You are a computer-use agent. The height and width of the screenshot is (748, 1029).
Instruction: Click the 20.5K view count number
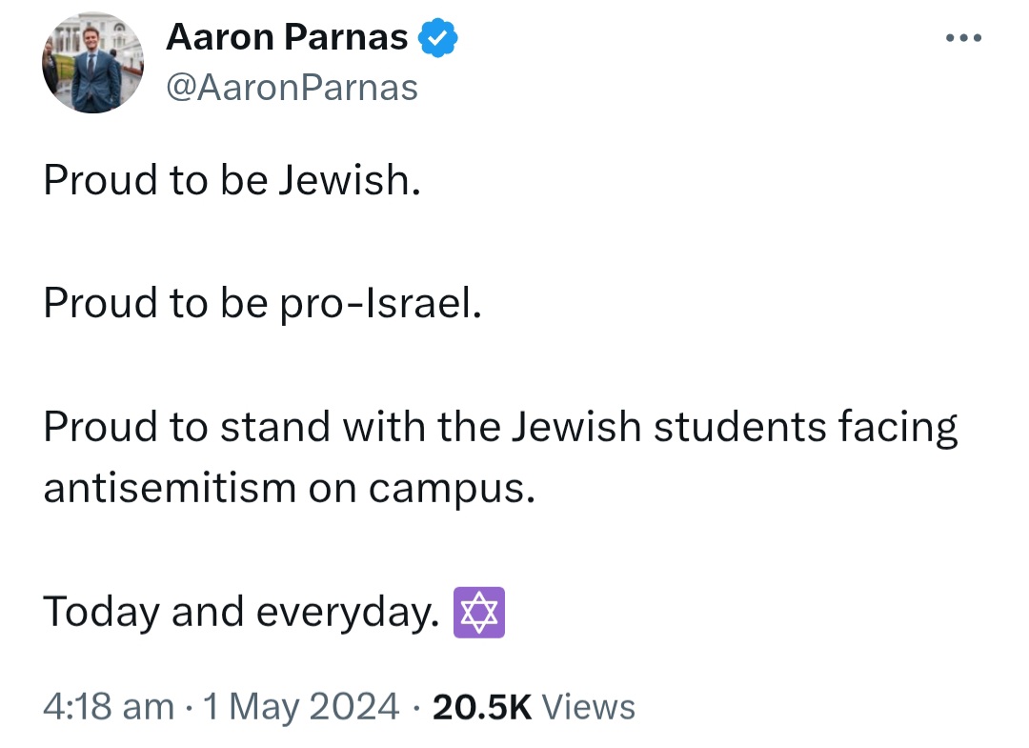(x=482, y=707)
